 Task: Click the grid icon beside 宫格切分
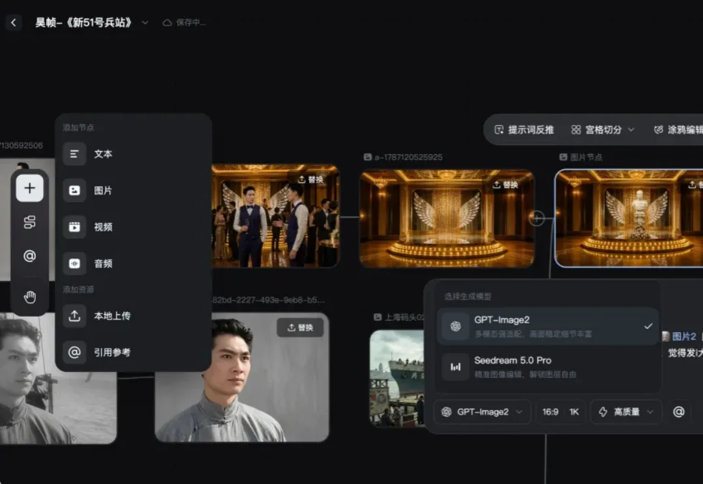click(576, 130)
